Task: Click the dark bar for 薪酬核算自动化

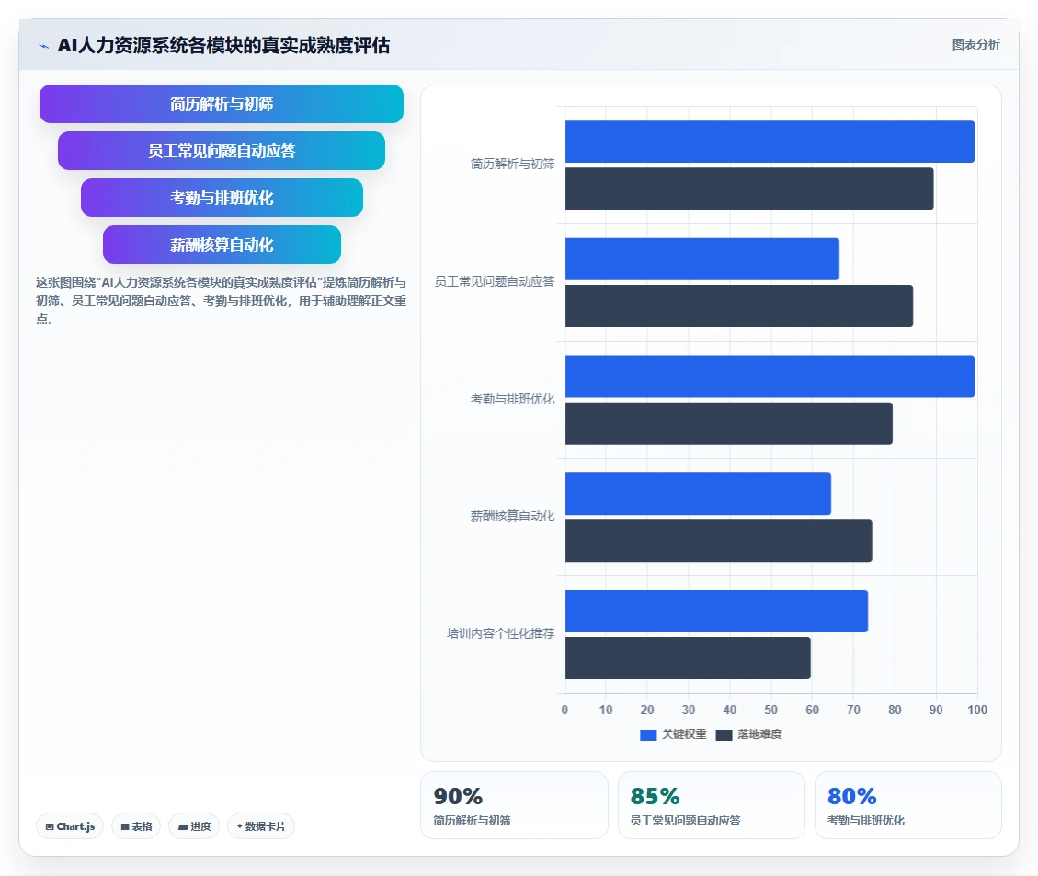Action: (x=718, y=540)
